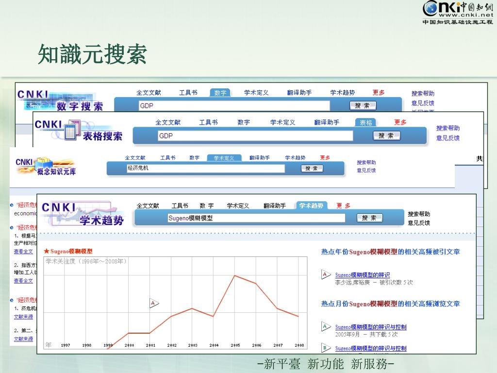This screenshot has width=497, height=373.
Task: Click 搜索 button in the 概念知识元库 window
Action: [x=312, y=169]
